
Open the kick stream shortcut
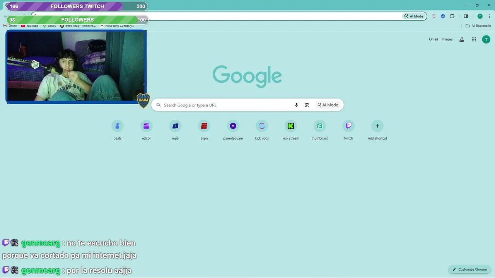291,130
